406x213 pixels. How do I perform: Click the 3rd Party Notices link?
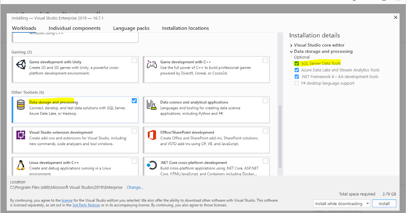(86, 205)
